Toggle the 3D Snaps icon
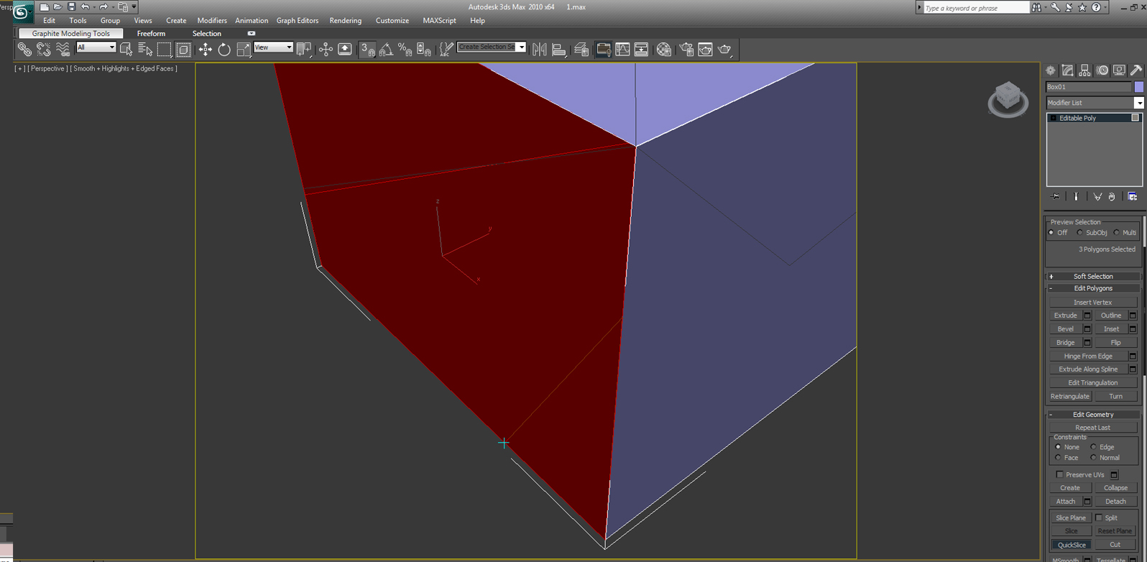 [368, 49]
